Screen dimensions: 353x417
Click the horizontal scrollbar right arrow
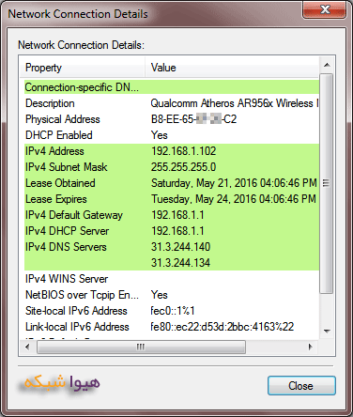click(310, 347)
